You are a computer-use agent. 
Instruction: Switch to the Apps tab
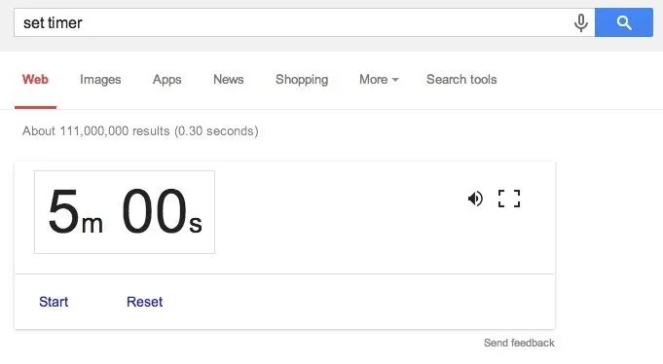pyautogui.click(x=167, y=80)
